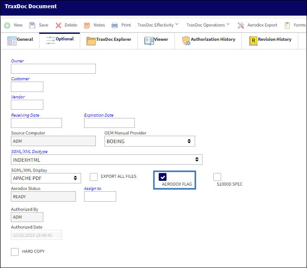Open the Notes notepad icon
Screen dimensions: 307x268
[87, 26]
